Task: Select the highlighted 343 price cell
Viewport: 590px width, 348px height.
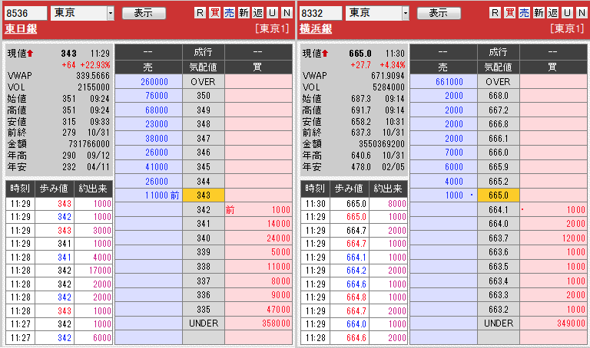Action: pos(204,195)
